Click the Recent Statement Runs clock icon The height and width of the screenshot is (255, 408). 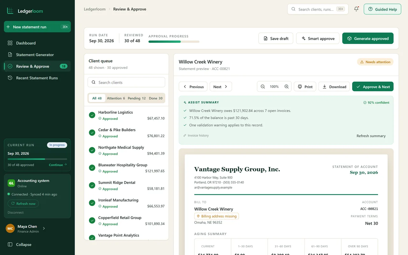[x=10, y=78]
